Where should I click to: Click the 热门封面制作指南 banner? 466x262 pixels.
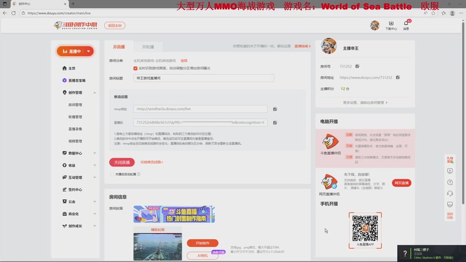[x=174, y=214]
